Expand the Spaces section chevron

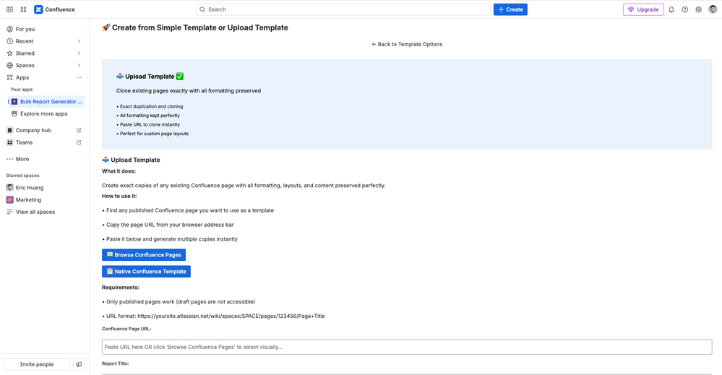[x=79, y=65]
